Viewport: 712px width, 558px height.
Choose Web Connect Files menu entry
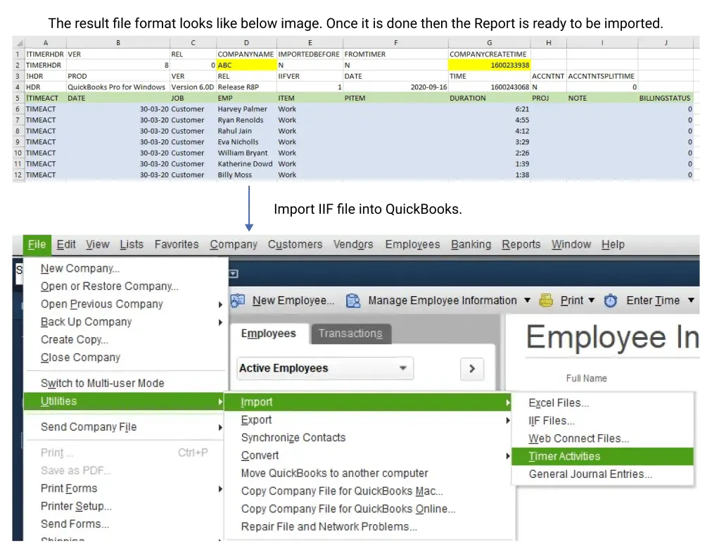[x=602, y=439]
